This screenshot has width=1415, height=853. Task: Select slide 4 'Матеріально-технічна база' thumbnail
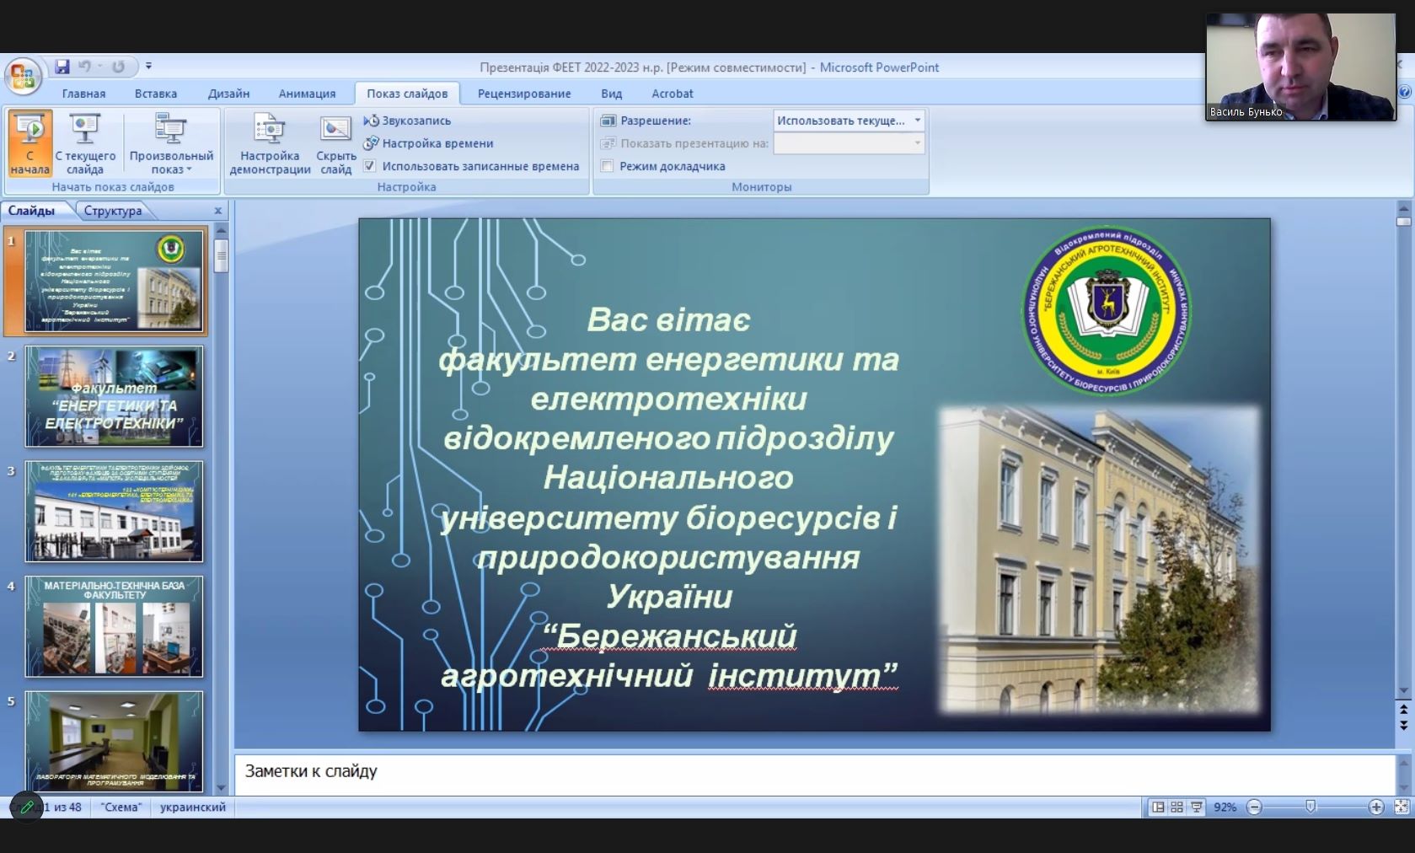pos(114,626)
